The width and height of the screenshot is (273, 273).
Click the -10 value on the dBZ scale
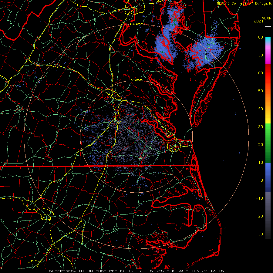[x=259, y=198]
